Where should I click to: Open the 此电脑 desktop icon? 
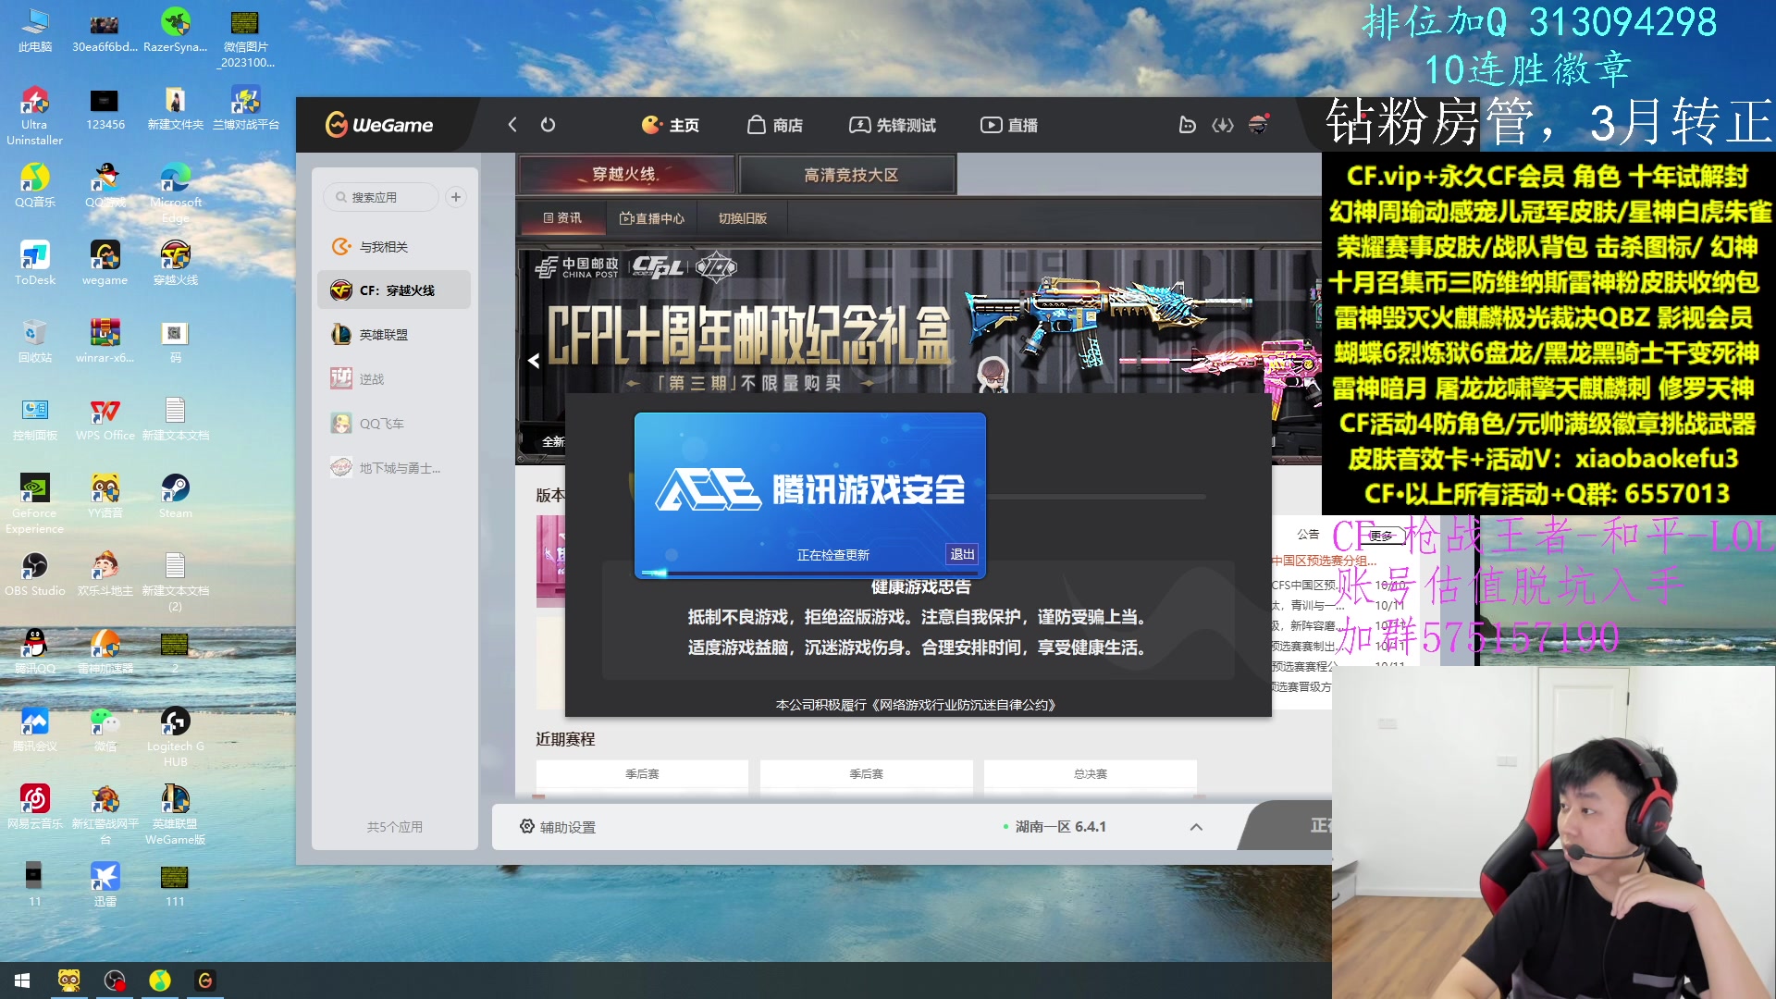(x=35, y=31)
